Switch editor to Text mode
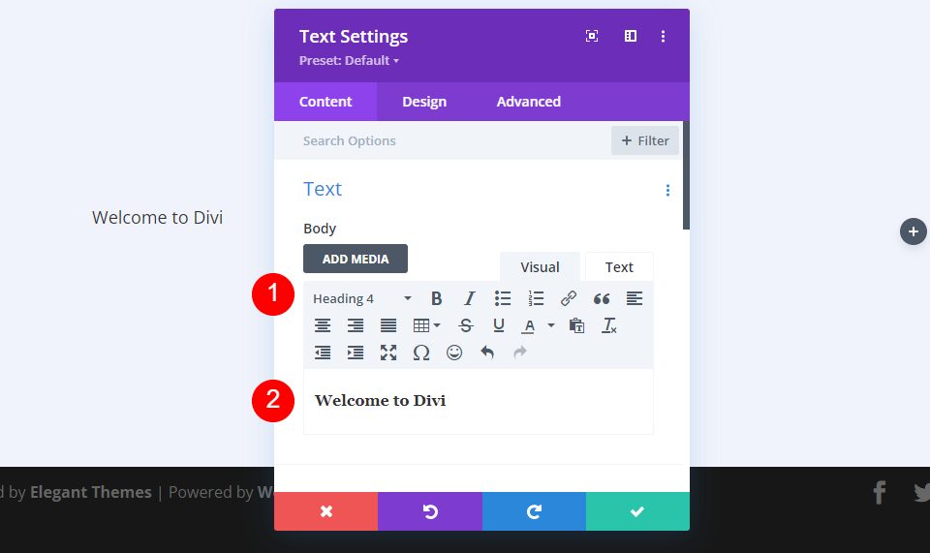930x553 pixels. point(619,266)
